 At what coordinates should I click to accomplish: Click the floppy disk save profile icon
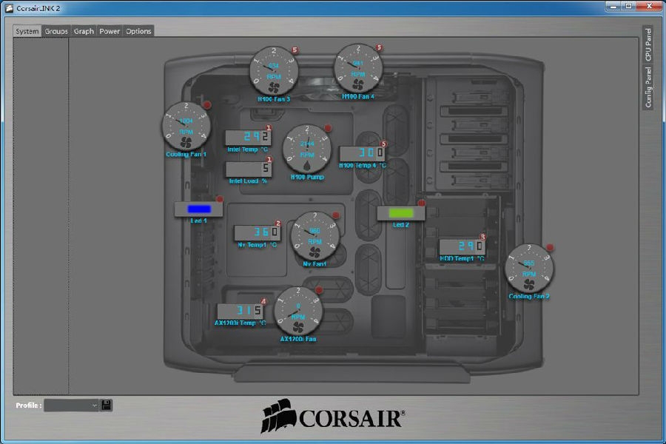point(107,406)
